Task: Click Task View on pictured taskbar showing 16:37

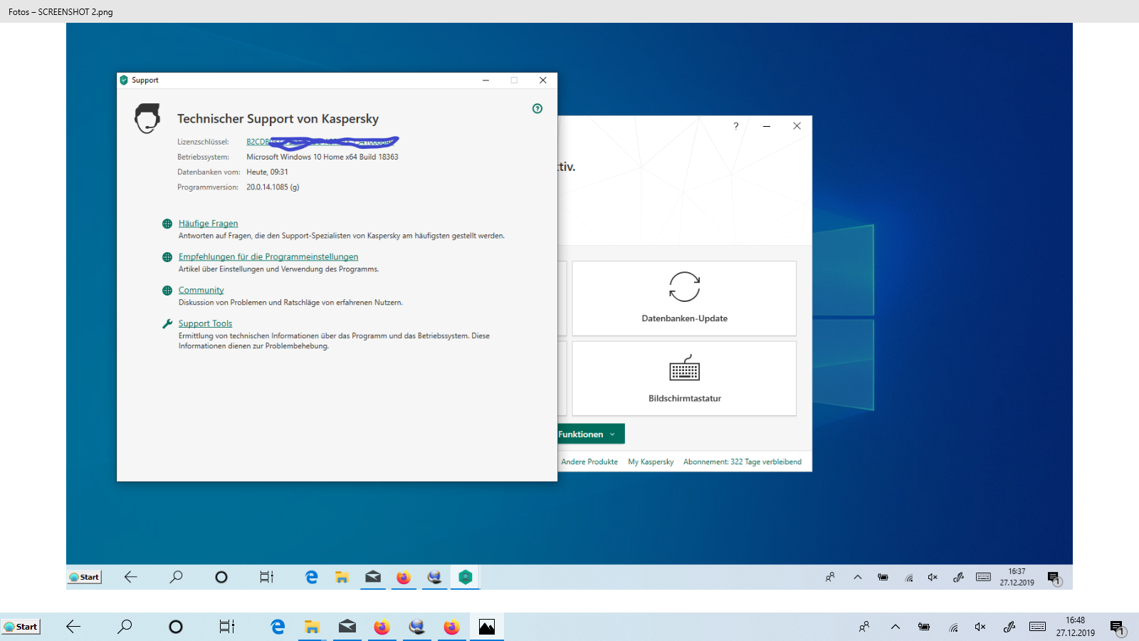Action: [x=266, y=577]
